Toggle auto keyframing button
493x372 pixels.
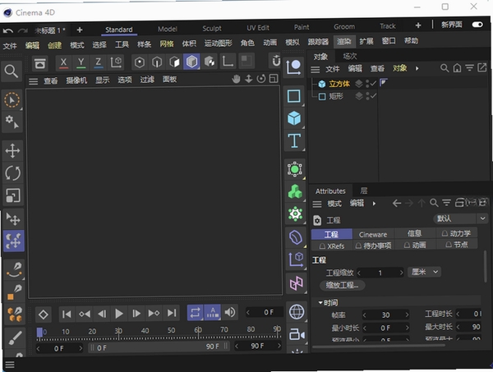213,313
